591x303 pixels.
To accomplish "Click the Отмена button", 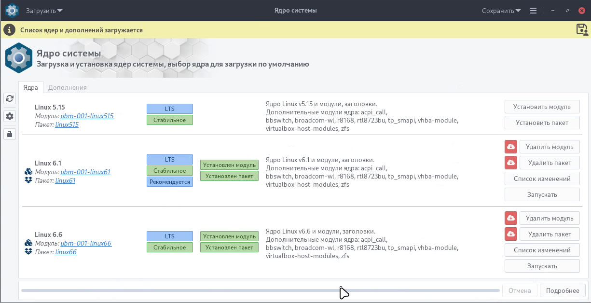I will point(520,290).
